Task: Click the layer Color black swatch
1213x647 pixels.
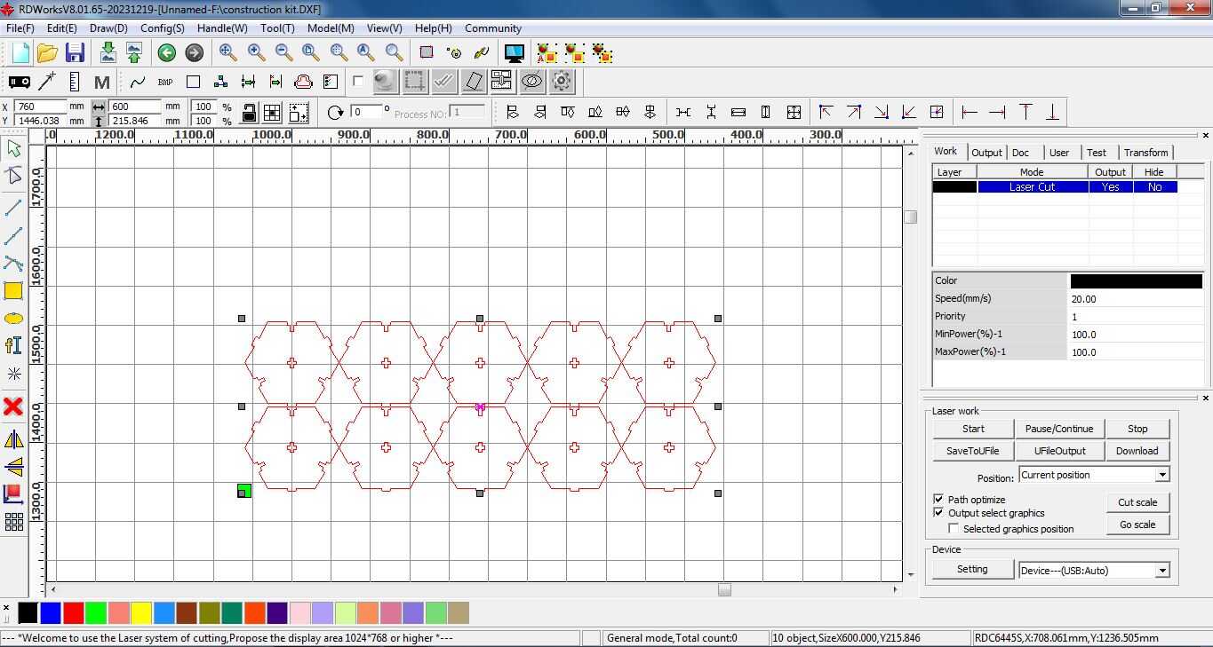Action: [1136, 281]
